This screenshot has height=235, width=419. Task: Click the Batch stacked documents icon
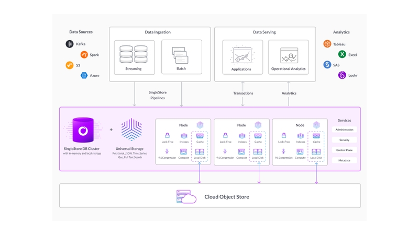[180, 55]
